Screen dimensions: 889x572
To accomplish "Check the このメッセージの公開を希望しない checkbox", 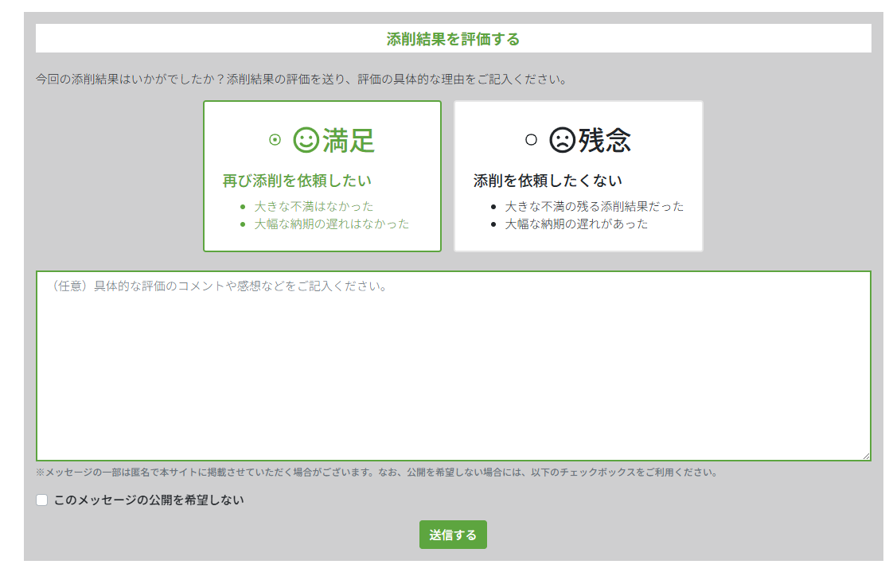I will coord(42,500).
